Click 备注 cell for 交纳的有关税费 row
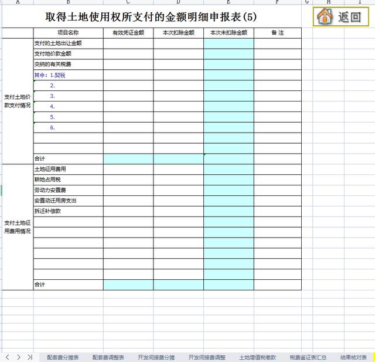 (278, 65)
